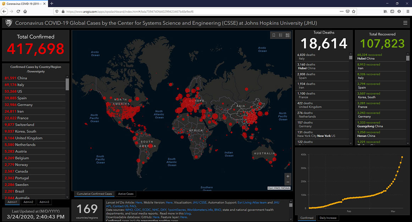Click the browser address bar URL
412x222 pixels.
[130, 12]
